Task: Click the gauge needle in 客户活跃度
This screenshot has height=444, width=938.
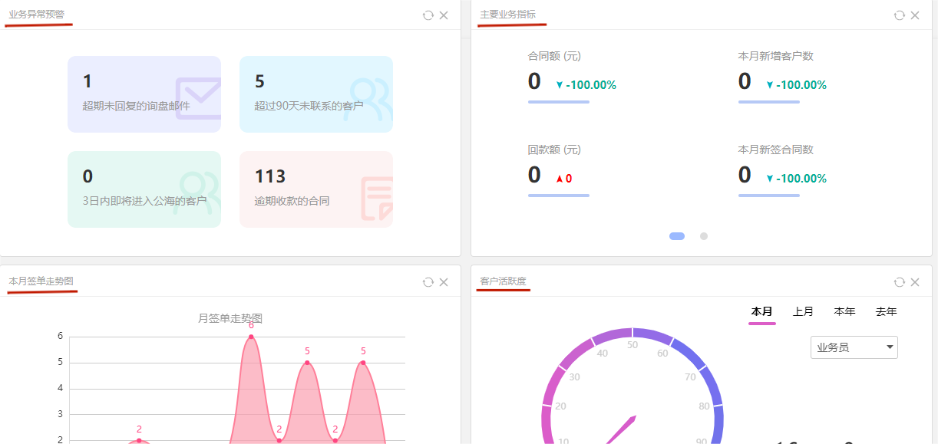Action: (x=622, y=430)
